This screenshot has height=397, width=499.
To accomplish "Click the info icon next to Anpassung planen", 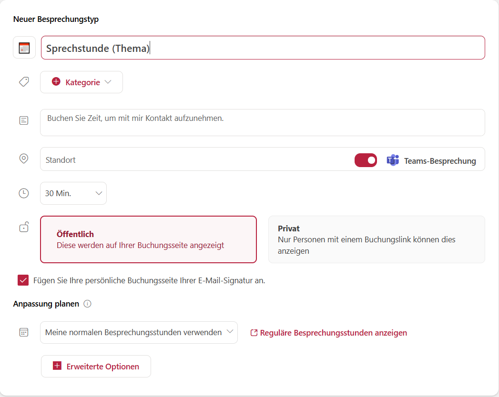I will tap(87, 304).
